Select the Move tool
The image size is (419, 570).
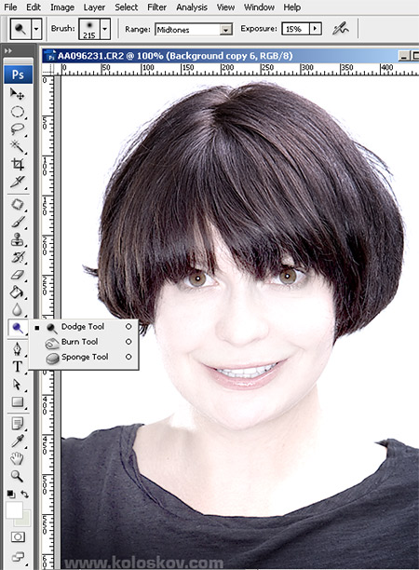pyautogui.click(x=17, y=94)
